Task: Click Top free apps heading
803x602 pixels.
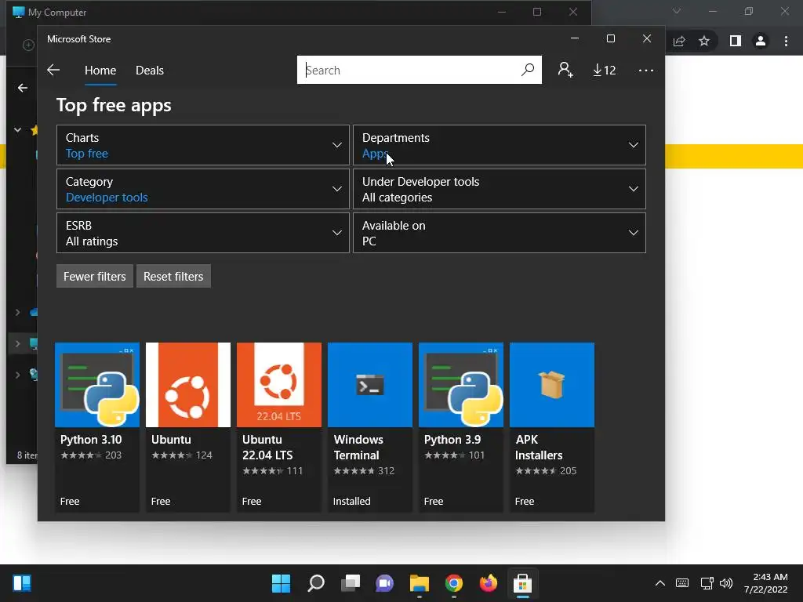Action: (114, 105)
